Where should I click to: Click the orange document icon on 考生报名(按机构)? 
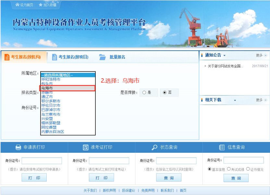pos(7,57)
